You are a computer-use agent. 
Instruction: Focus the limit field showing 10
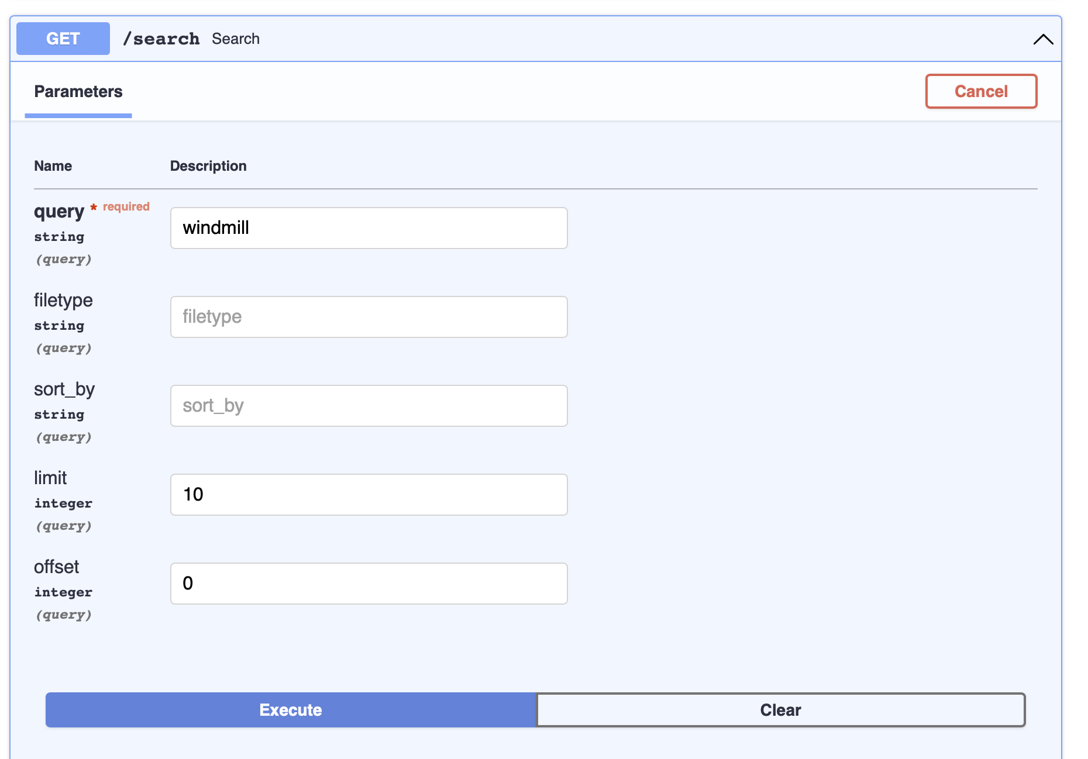point(369,495)
